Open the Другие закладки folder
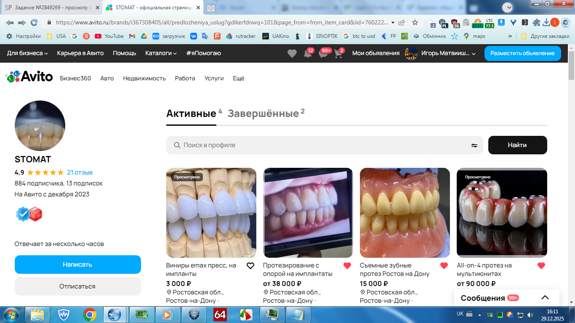 (545, 36)
